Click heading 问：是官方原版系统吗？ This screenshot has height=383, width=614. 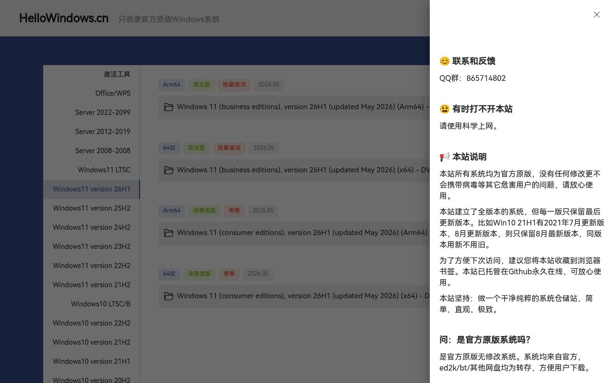tap(485, 340)
